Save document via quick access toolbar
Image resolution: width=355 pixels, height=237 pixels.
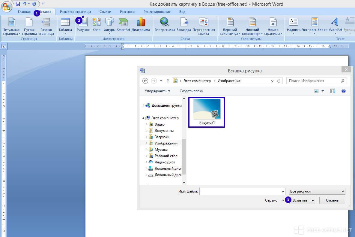point(18,4)
